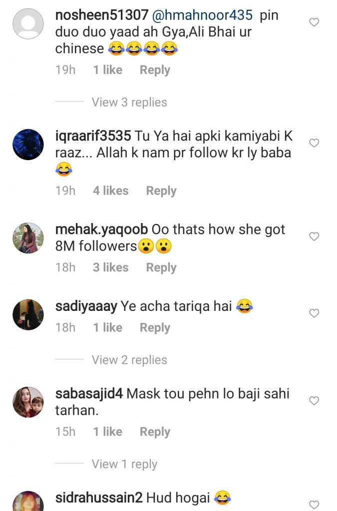This screenshot has height=511, width=337.
Task: Open mehak.yaqoob username link
Action: (x=101, y=230)
